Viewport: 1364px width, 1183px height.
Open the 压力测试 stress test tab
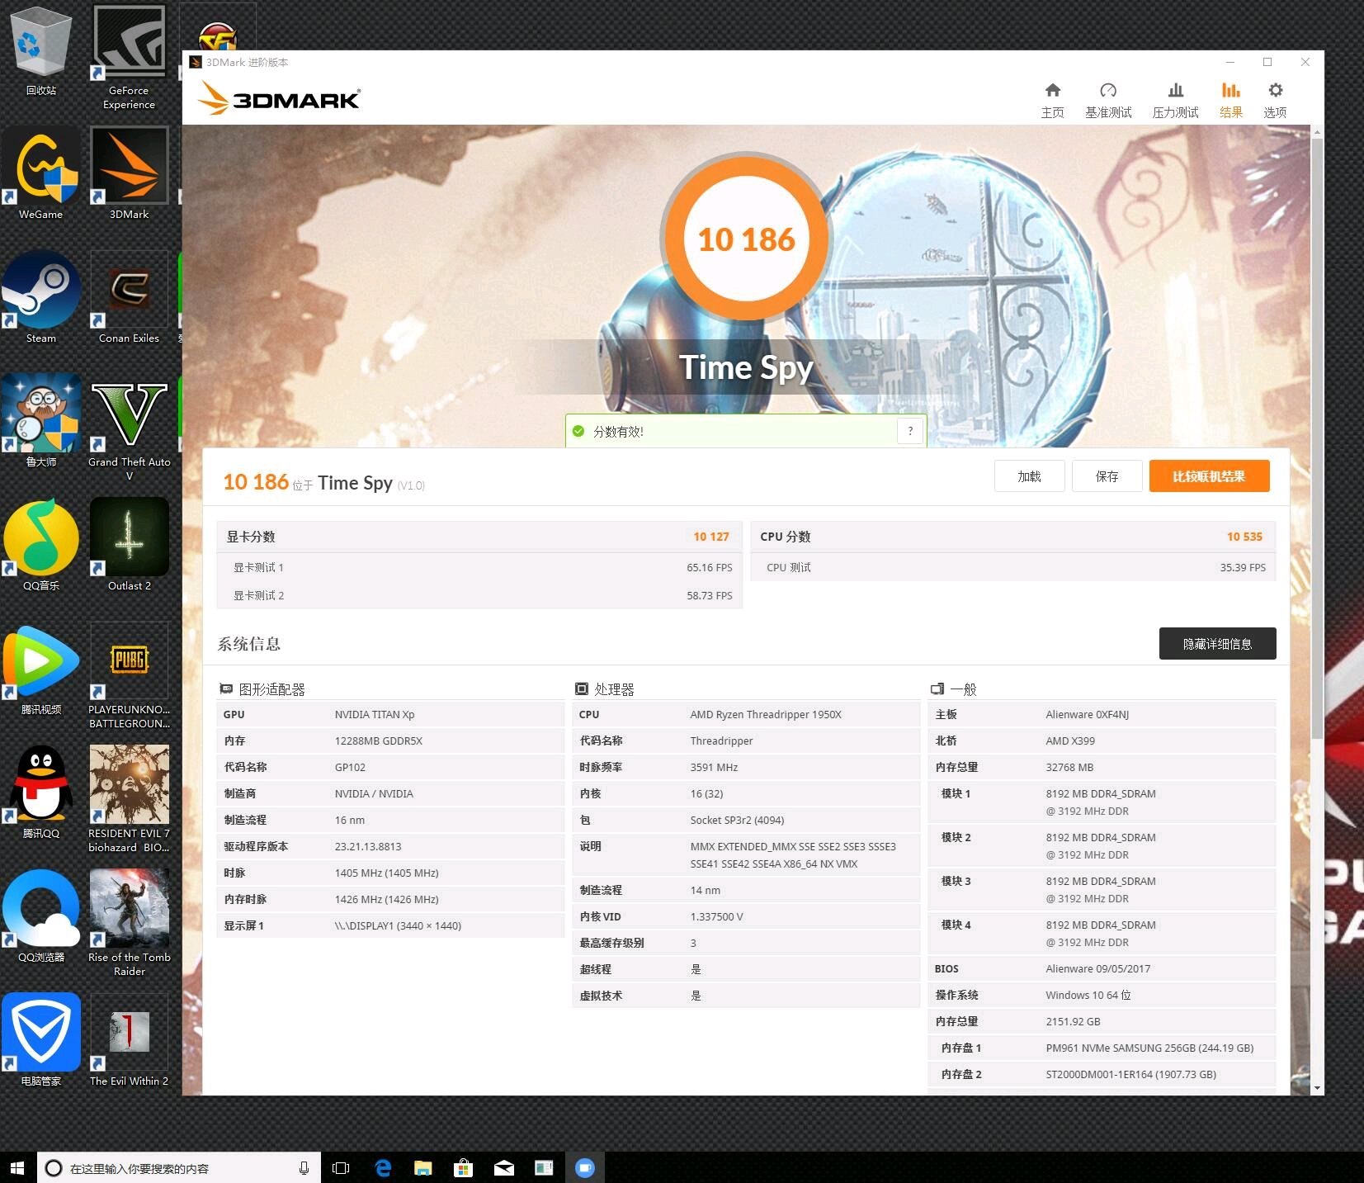[1175, 100]
